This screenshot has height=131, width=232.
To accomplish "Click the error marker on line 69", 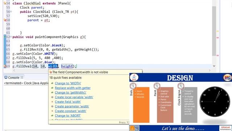I will 5,66.
